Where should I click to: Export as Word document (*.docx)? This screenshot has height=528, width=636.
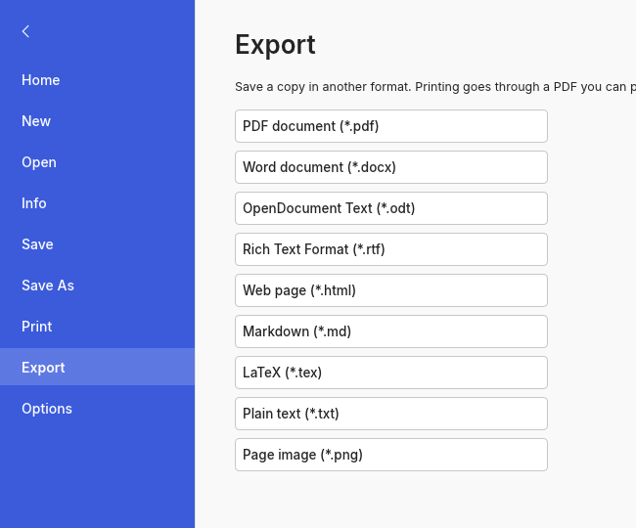tap(391, 167)
